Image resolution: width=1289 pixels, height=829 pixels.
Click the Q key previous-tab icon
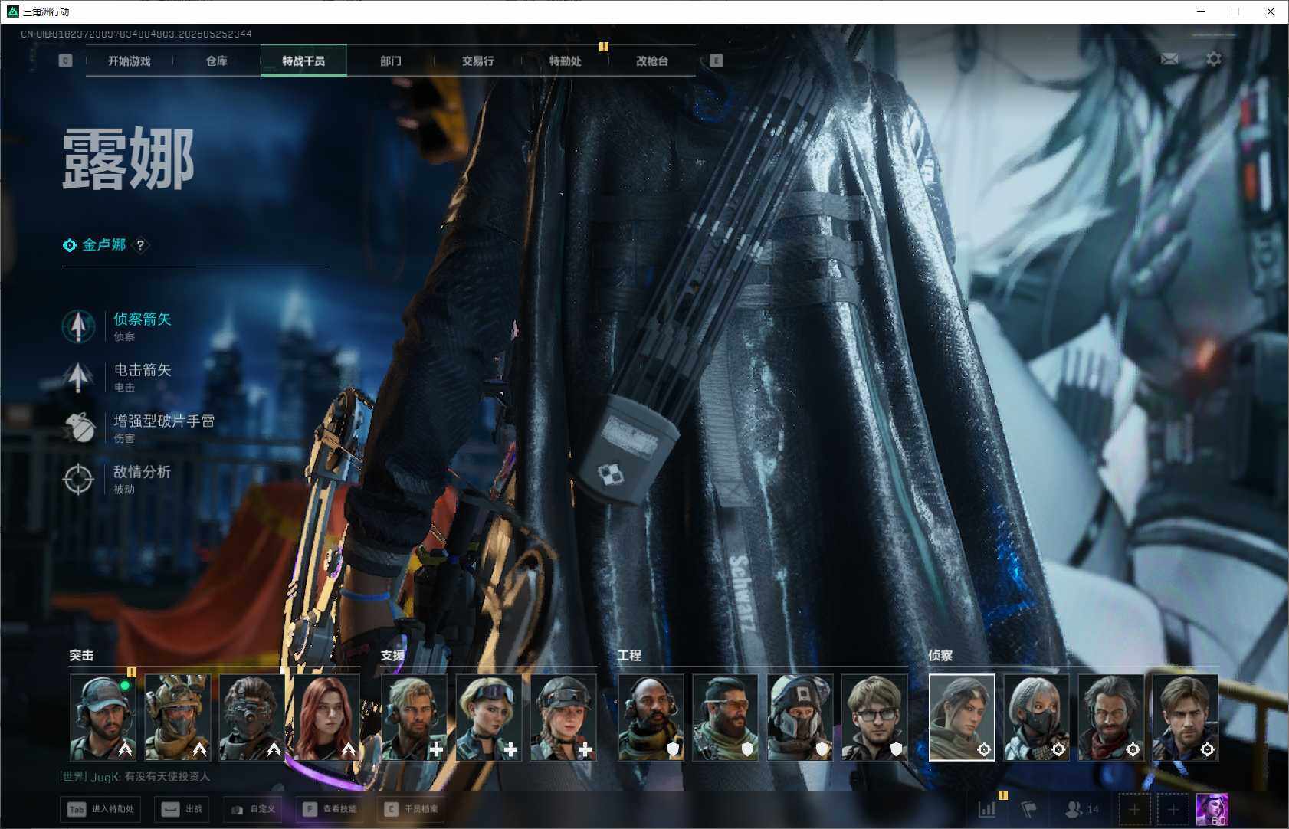pos(65,61)
